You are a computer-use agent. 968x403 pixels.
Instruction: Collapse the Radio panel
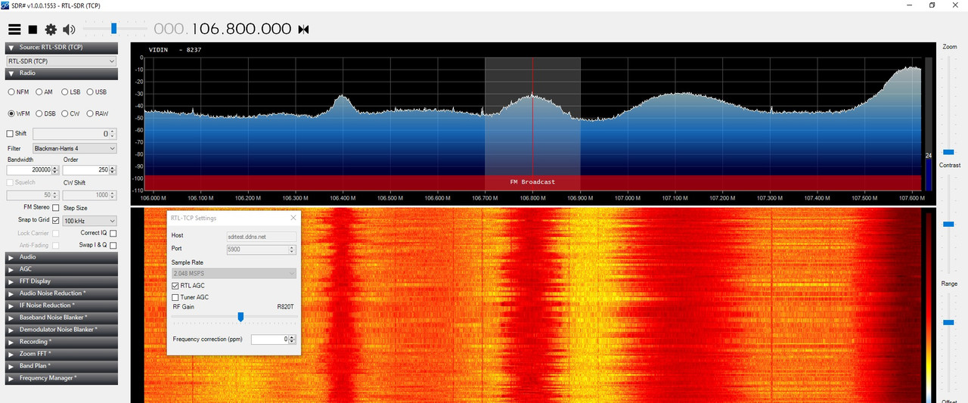tap(61, 73)
